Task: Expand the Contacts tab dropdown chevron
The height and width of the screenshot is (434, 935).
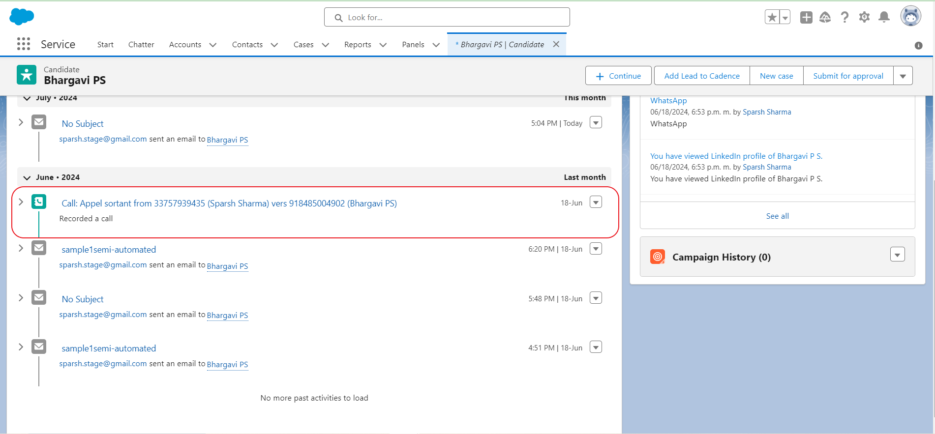Action: click(x=274, y=45)
